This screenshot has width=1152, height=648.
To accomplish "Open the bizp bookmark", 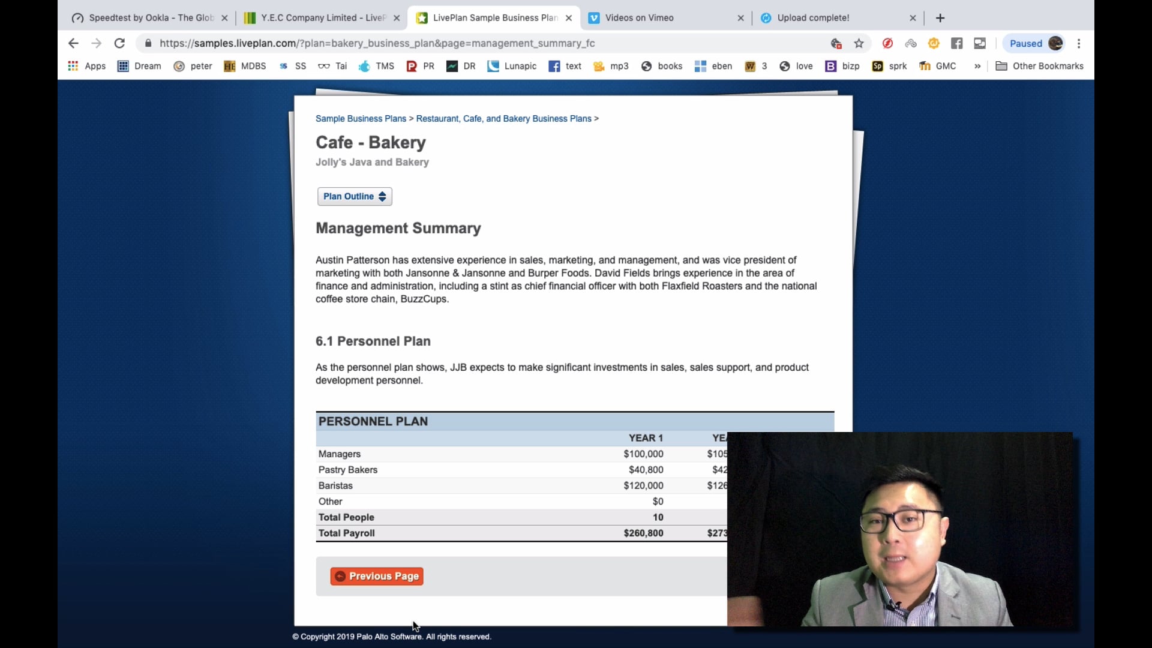I will [842, 66].
